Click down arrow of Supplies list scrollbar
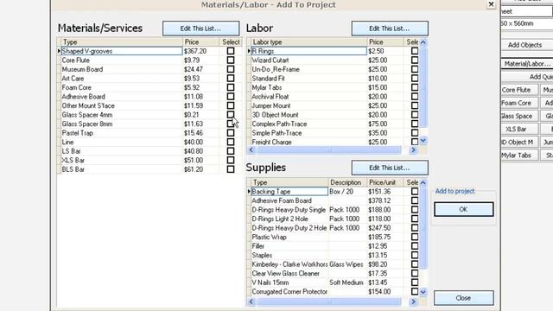Screen dimensions: 553x311 423,292
